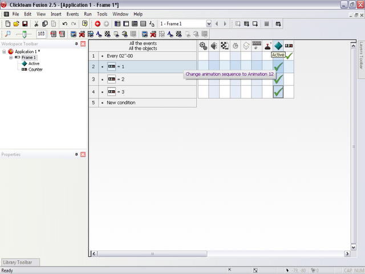
Task: Click the Counter action cell in event 4
Action: (x=289, y=92)
